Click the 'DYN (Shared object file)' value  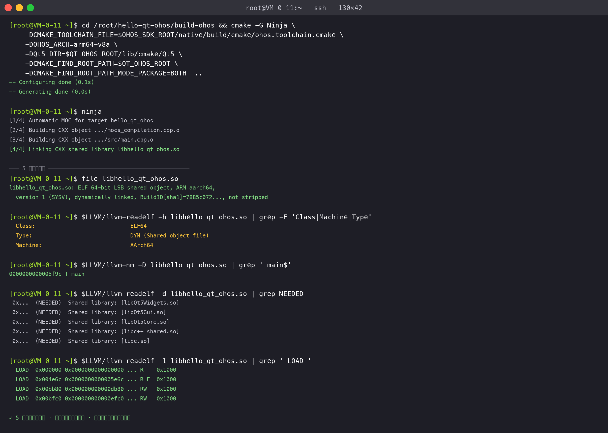click(x=170, y=236)
